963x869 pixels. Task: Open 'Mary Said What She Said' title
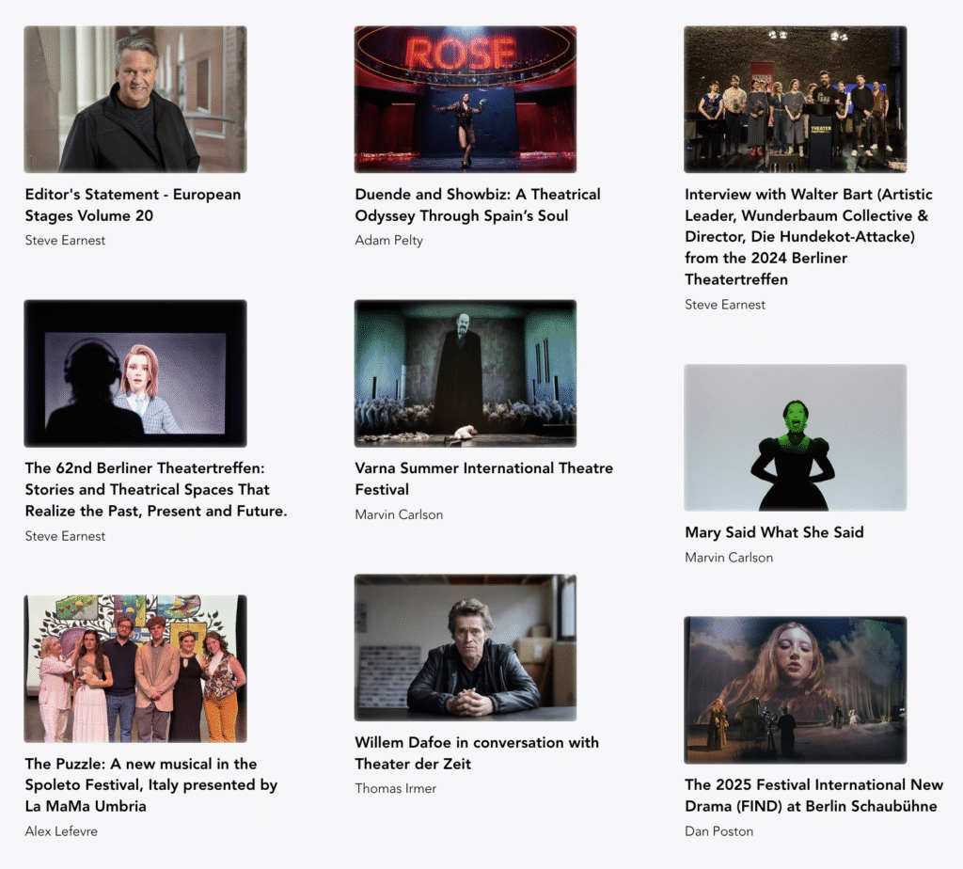point(774,532)
